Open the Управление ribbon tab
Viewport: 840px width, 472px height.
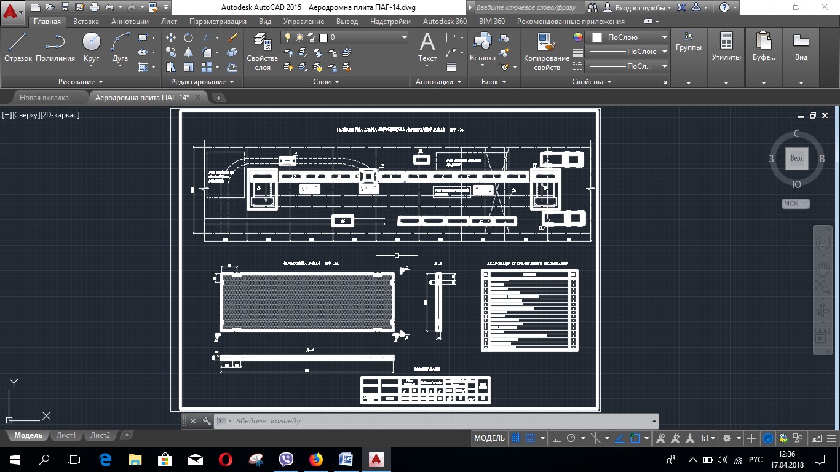[x=304, y=21]
